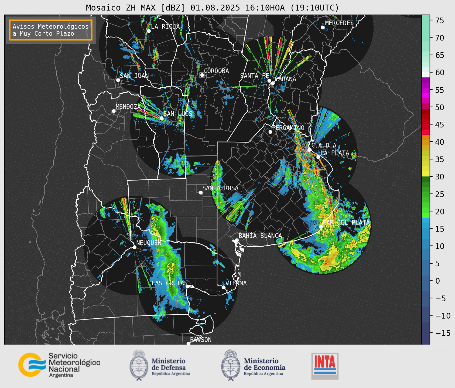Select the Neuquén city marker

[134, 247]
